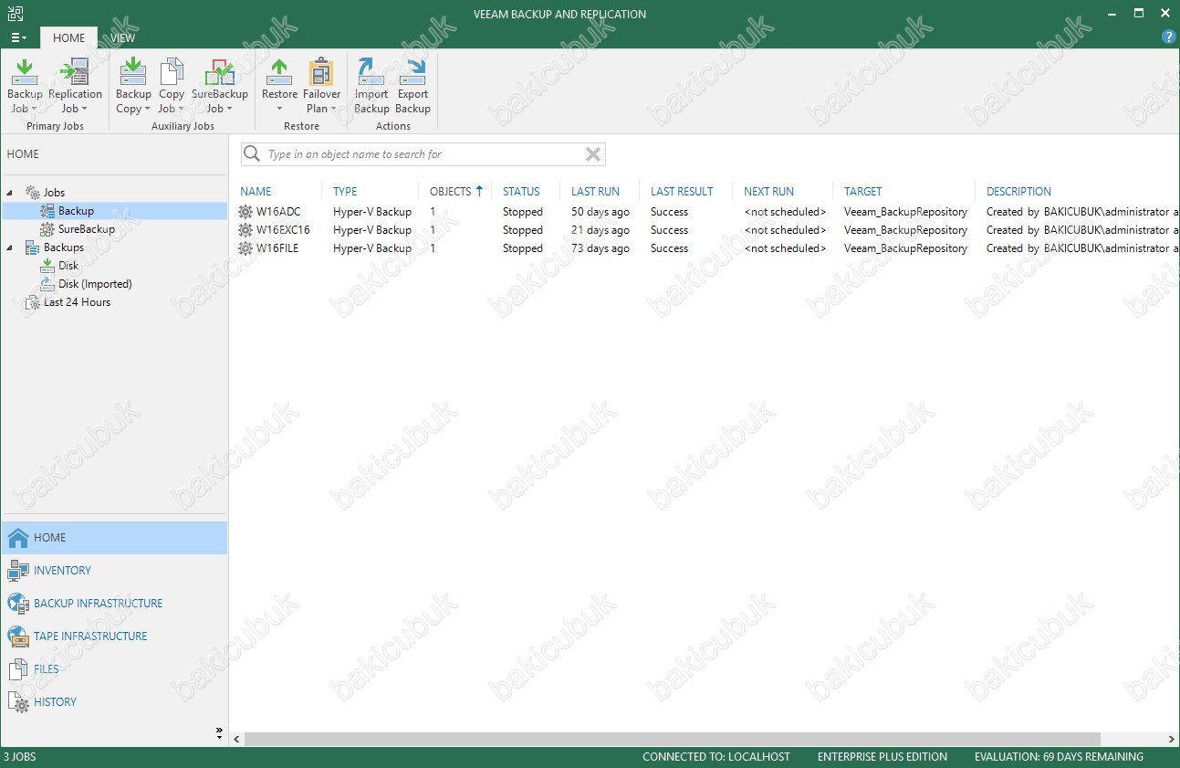Select SureBackup in the tree
The width and height of the screenshot is (1180, 768).
(86, 229)
